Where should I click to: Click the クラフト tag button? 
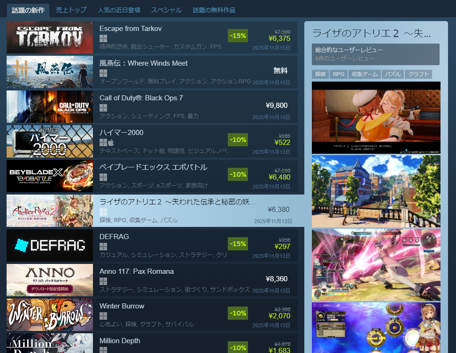click(418, 75)
